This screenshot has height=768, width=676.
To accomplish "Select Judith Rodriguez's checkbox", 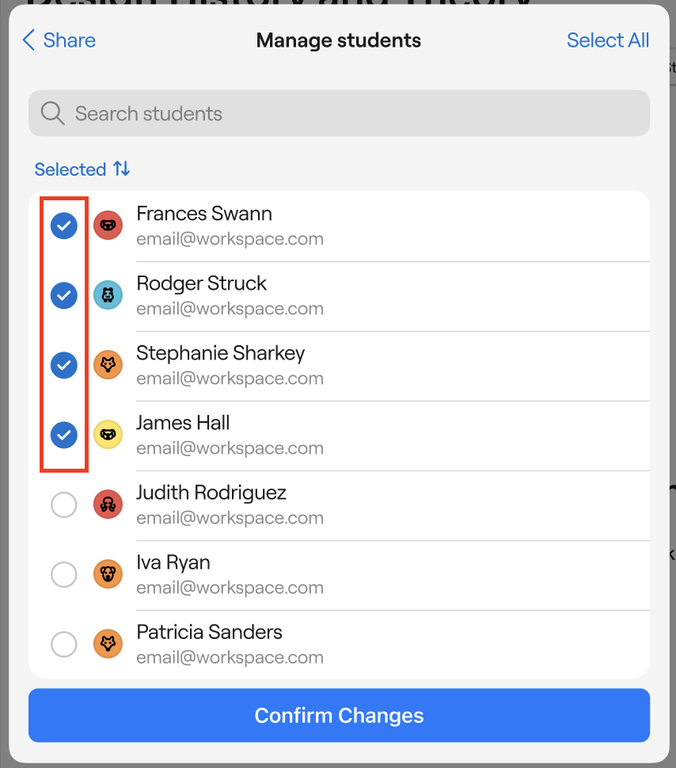I will click(64, 504).
